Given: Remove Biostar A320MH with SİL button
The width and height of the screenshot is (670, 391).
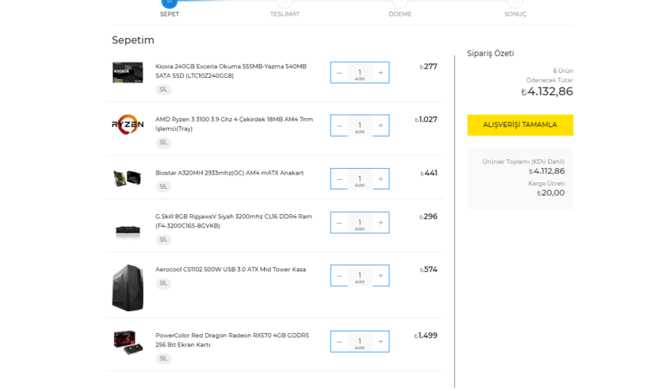Looking at the screenshot, I should 163,187.
